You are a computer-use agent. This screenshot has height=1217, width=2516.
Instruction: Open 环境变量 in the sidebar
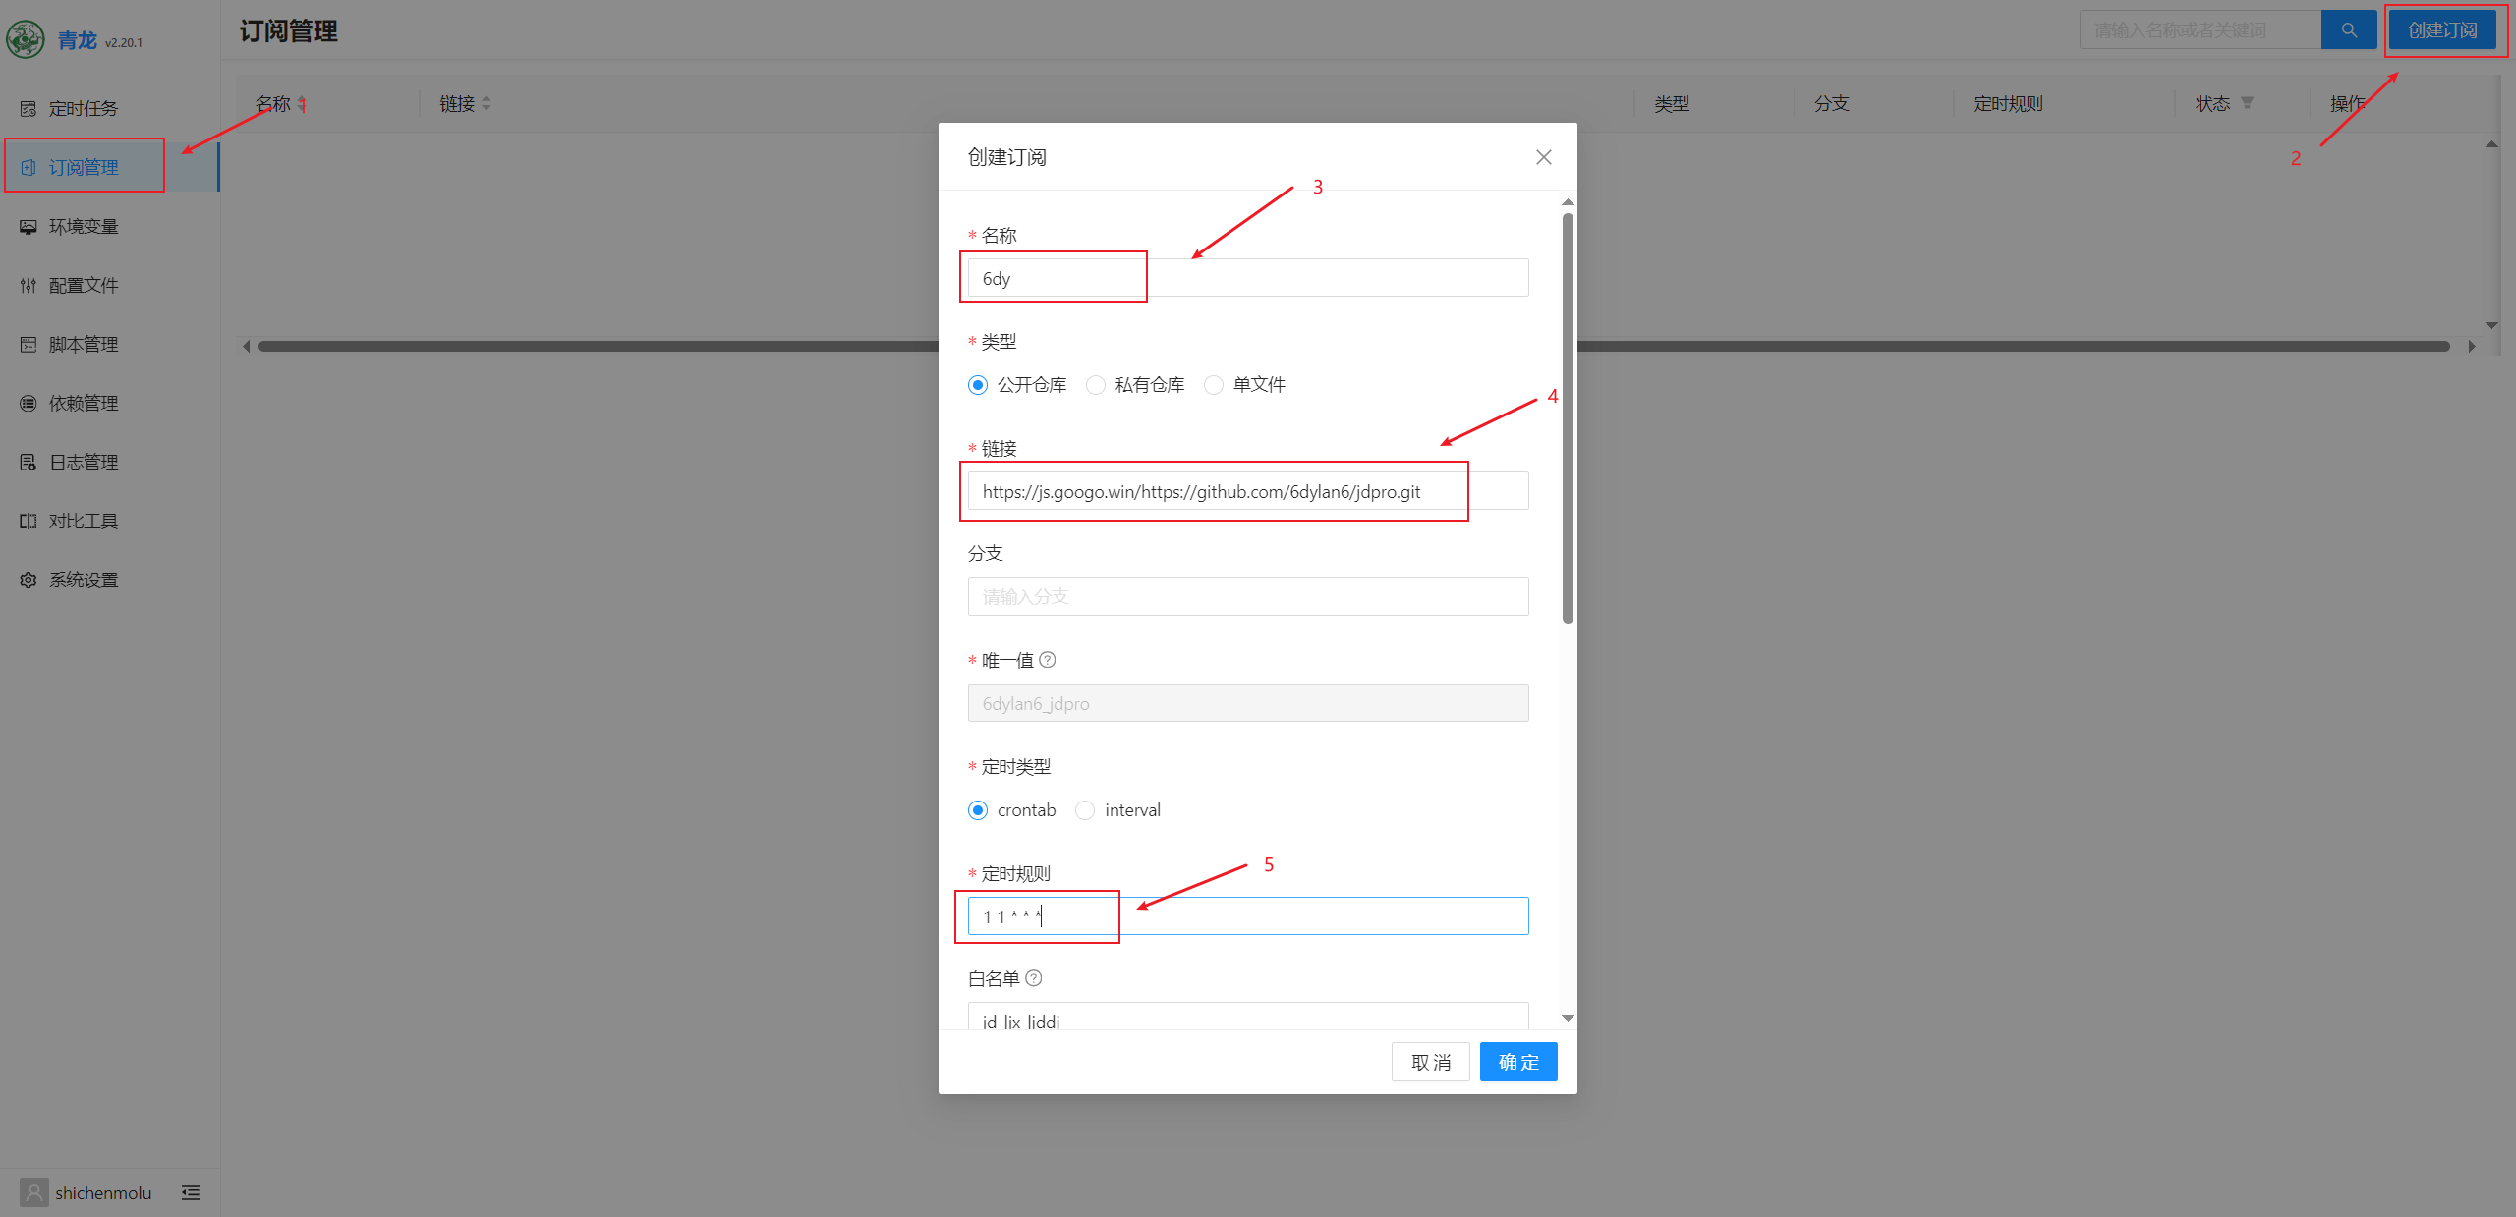tap(84, 226)
